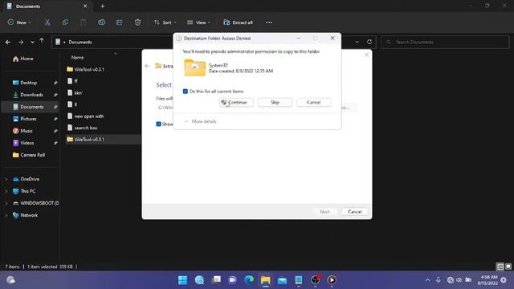Screen dimensions: 514x289
Task: Open the media player taskbar icon
Action: coord(332,280)
